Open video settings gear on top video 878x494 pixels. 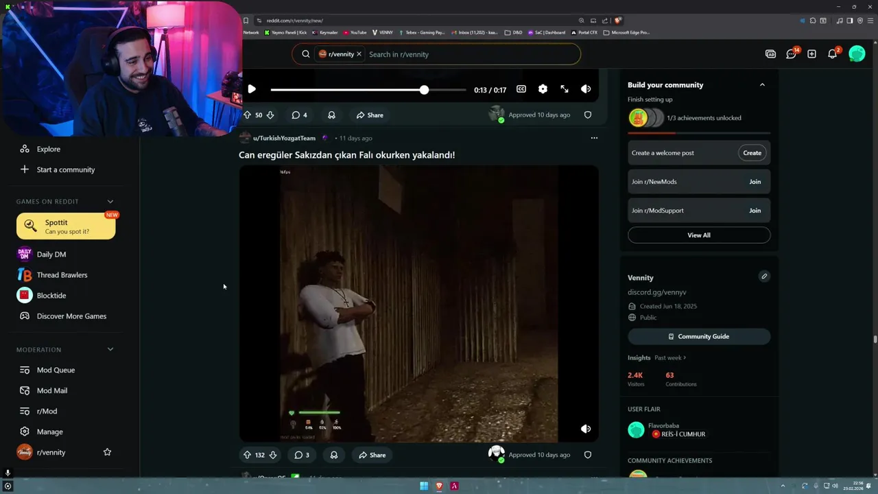[x=543, y=89]
